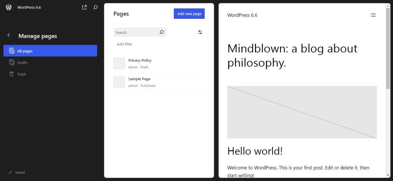Viewport: 393px width, 181px height.
Task: Click the All pages document icon
Action: pos(12,51)
